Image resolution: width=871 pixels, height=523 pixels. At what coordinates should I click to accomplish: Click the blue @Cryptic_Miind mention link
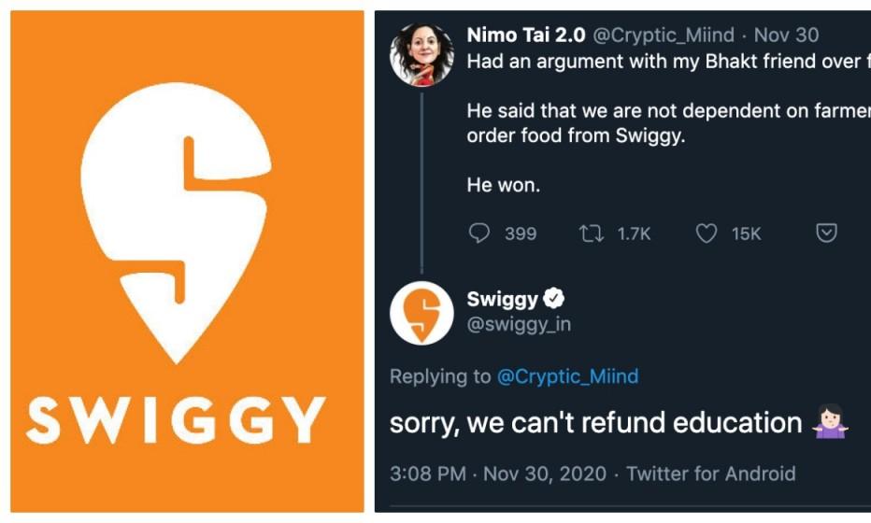pyautogui.click(x=567, y=376)
